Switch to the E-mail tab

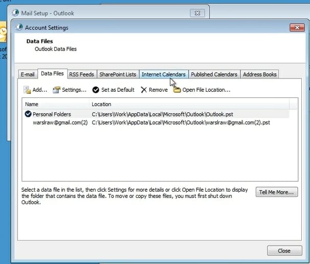[x=28, y=74]
